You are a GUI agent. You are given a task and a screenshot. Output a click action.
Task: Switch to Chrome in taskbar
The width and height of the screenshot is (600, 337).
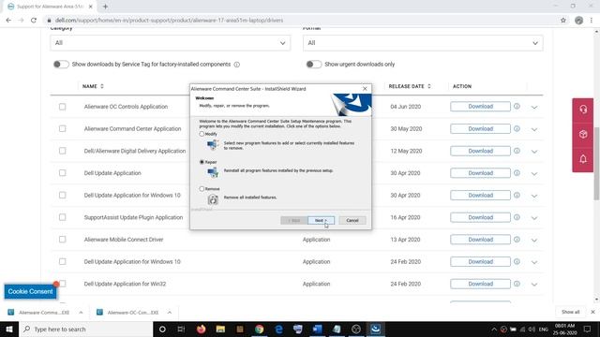coord(259,329)
